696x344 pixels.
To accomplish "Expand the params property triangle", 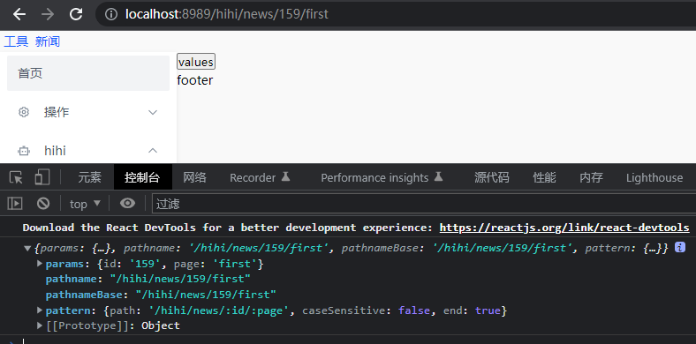I will [x=40, y=264].
